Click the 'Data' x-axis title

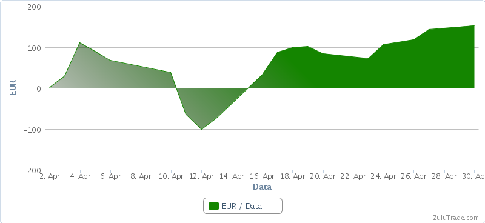[263, 187]
